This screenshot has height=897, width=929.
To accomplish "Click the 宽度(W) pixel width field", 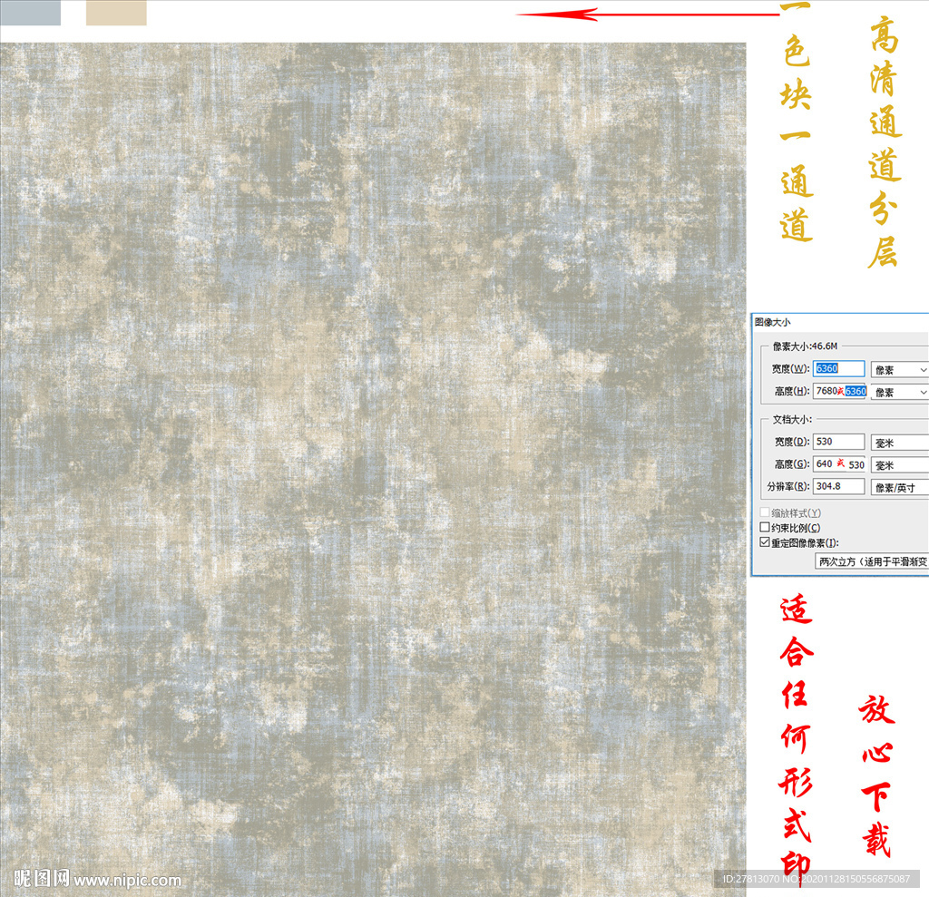I will tap(838, 368).
